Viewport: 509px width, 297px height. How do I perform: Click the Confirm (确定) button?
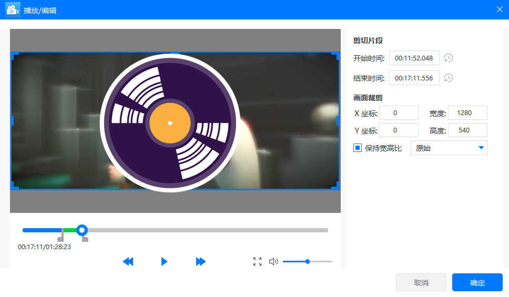[x=477, y=283]
